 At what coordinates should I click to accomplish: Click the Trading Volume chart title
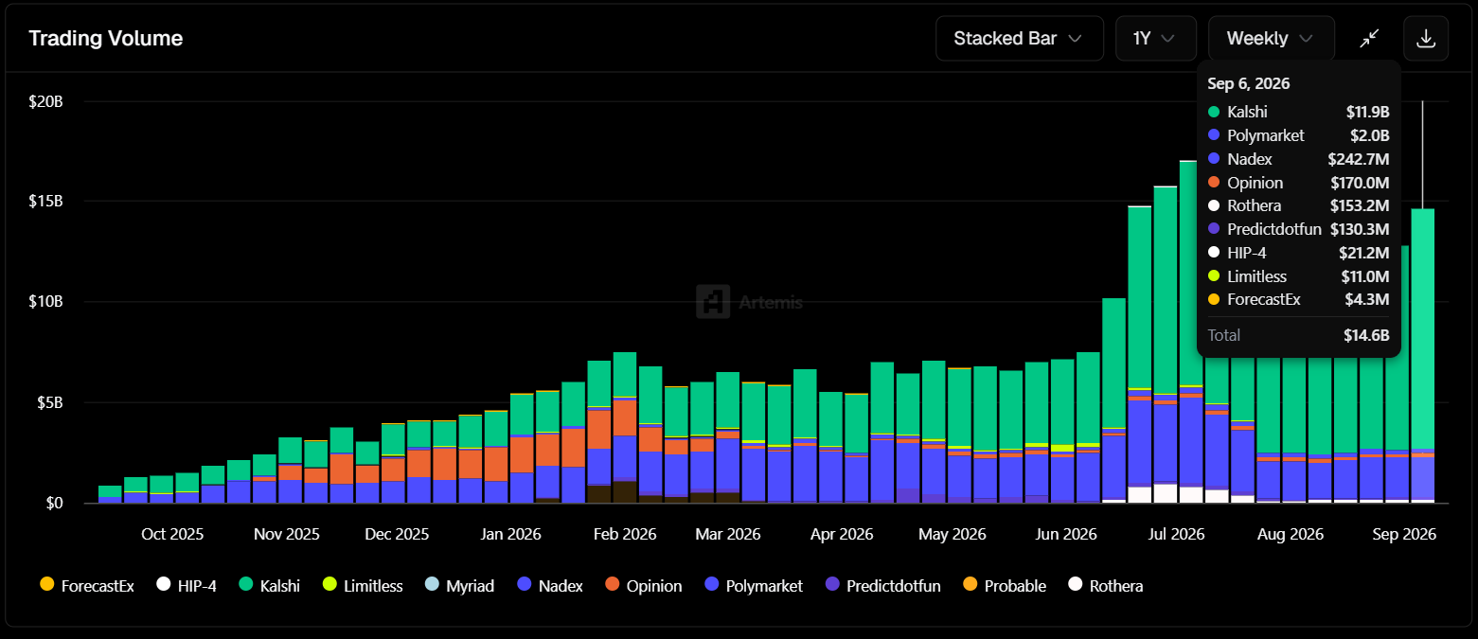click(105, 39)
